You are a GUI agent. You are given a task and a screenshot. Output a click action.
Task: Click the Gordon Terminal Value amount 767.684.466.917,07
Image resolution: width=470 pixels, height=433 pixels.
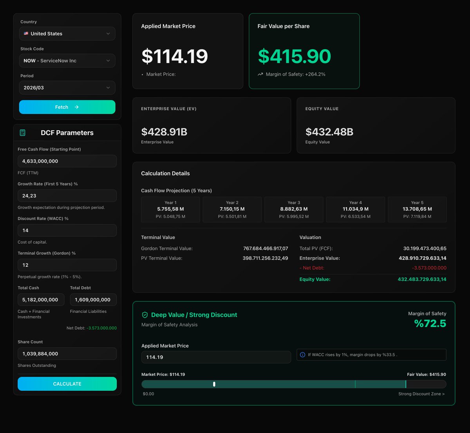point(266,249)
